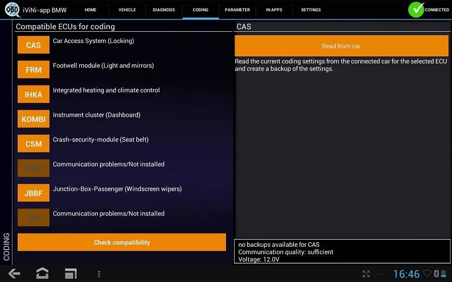This screenshot has width=452, height=282.
Task: Tap the iViNi OBD app logo
Action: tap(13, 10)
